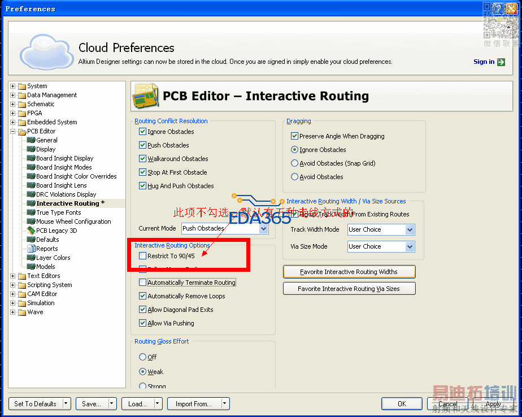Click the DRC Violations Display icon

pos(31,194)
